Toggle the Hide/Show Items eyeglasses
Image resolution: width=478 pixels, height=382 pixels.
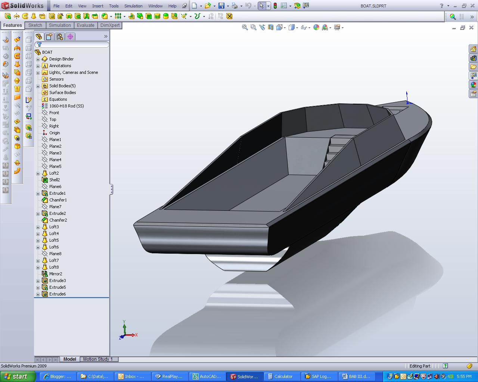pyautogui.click(x=304, y=27)
